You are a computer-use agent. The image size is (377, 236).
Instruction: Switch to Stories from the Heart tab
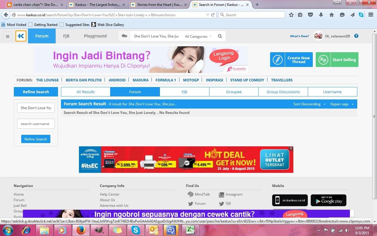point(159,5)
